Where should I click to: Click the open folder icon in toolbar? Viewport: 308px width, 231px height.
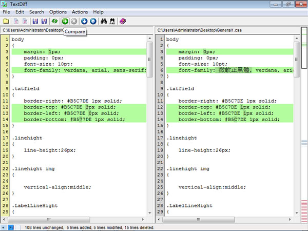click(6, 21)
